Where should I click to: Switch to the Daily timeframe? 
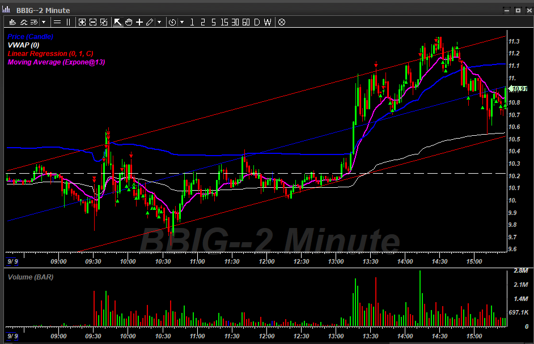(256, 22)
